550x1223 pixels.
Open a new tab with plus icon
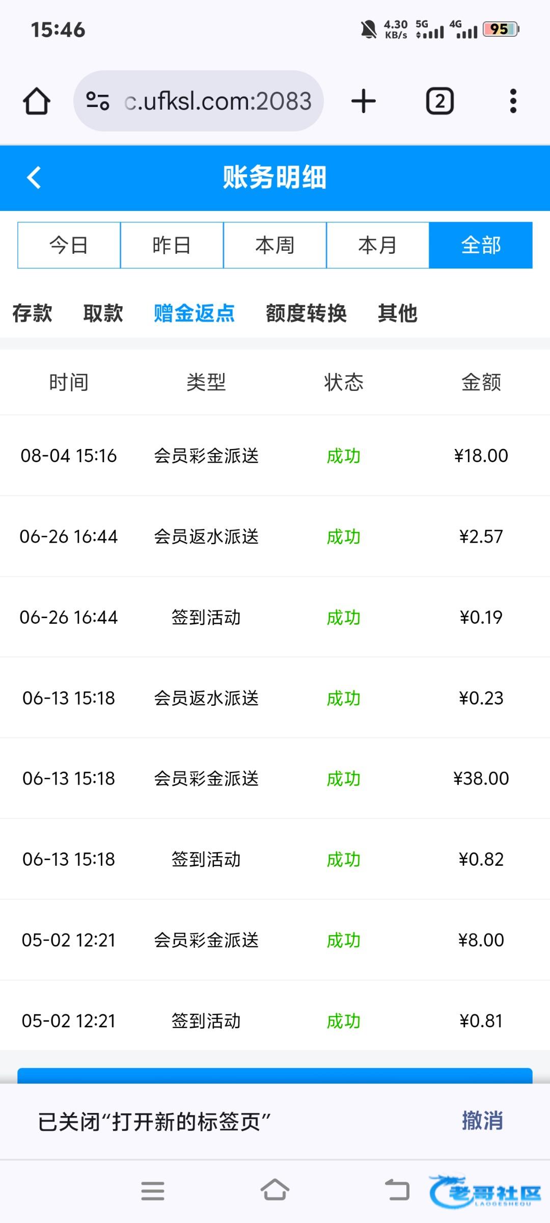pos(364,101)
